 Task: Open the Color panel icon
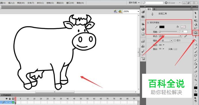coord(143,12)
